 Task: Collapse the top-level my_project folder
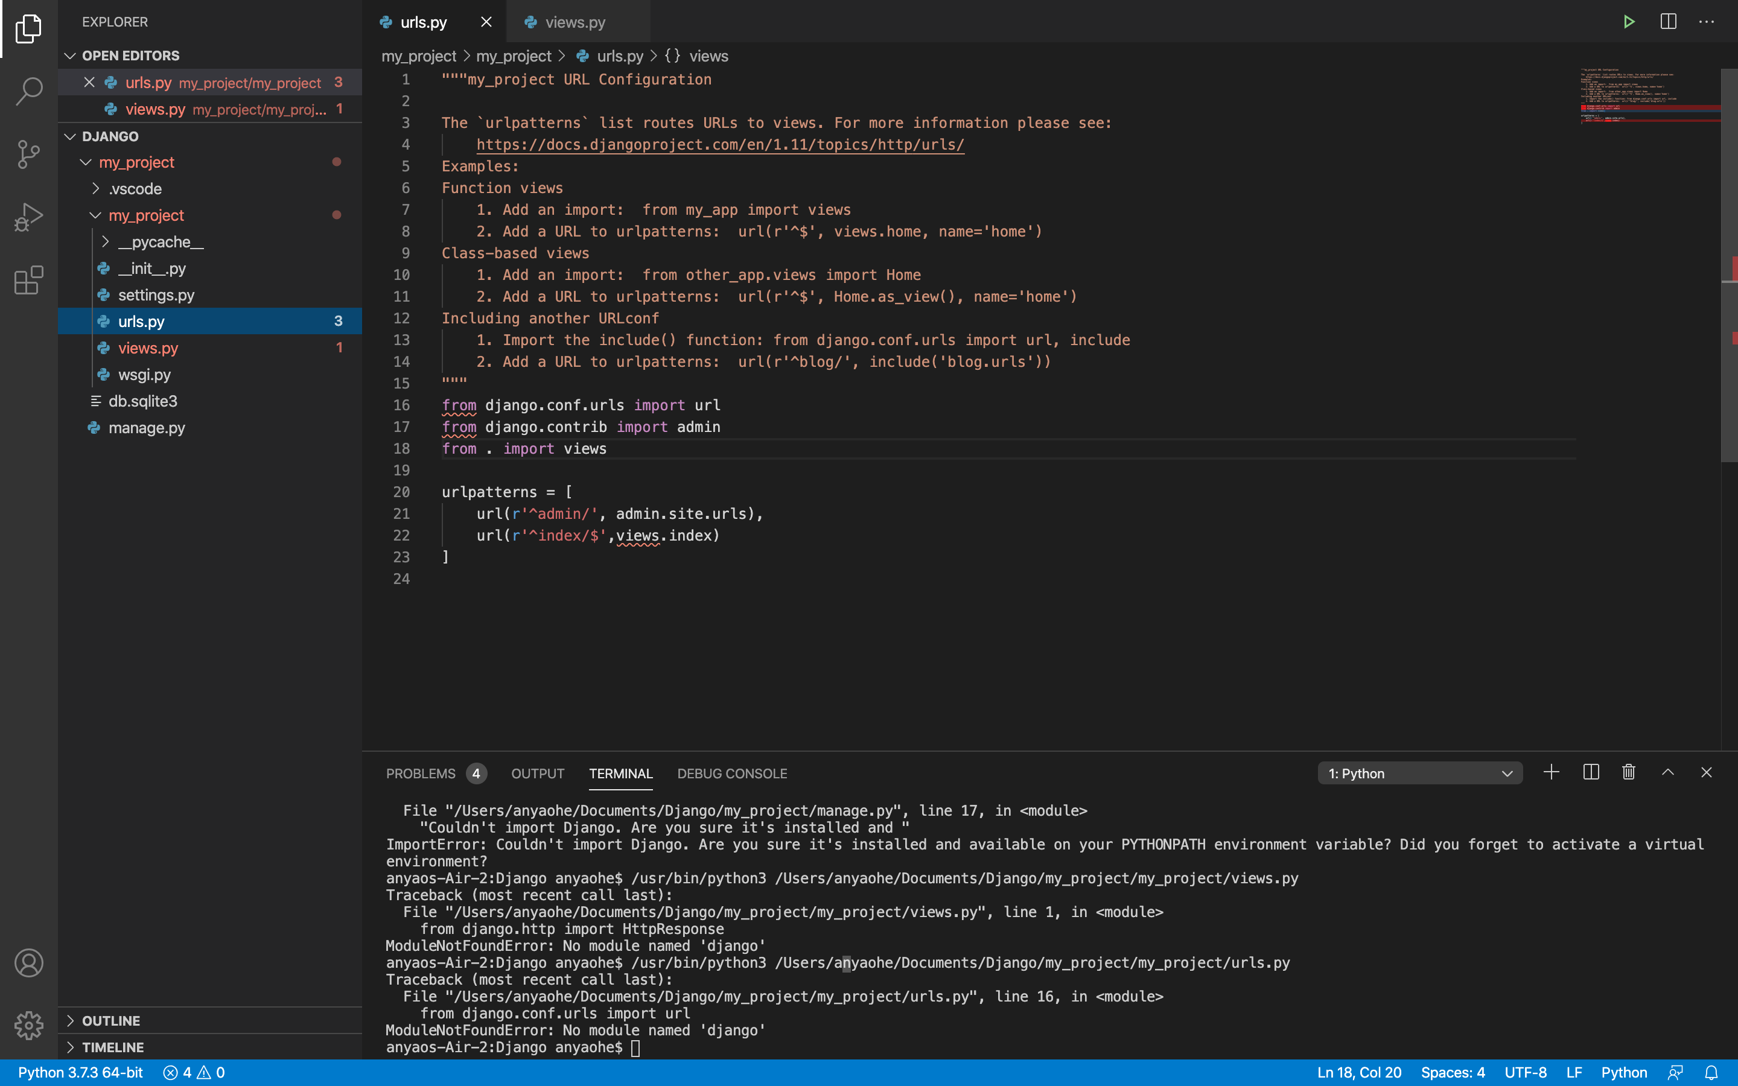pyautogui.click(x=86, y=162)
